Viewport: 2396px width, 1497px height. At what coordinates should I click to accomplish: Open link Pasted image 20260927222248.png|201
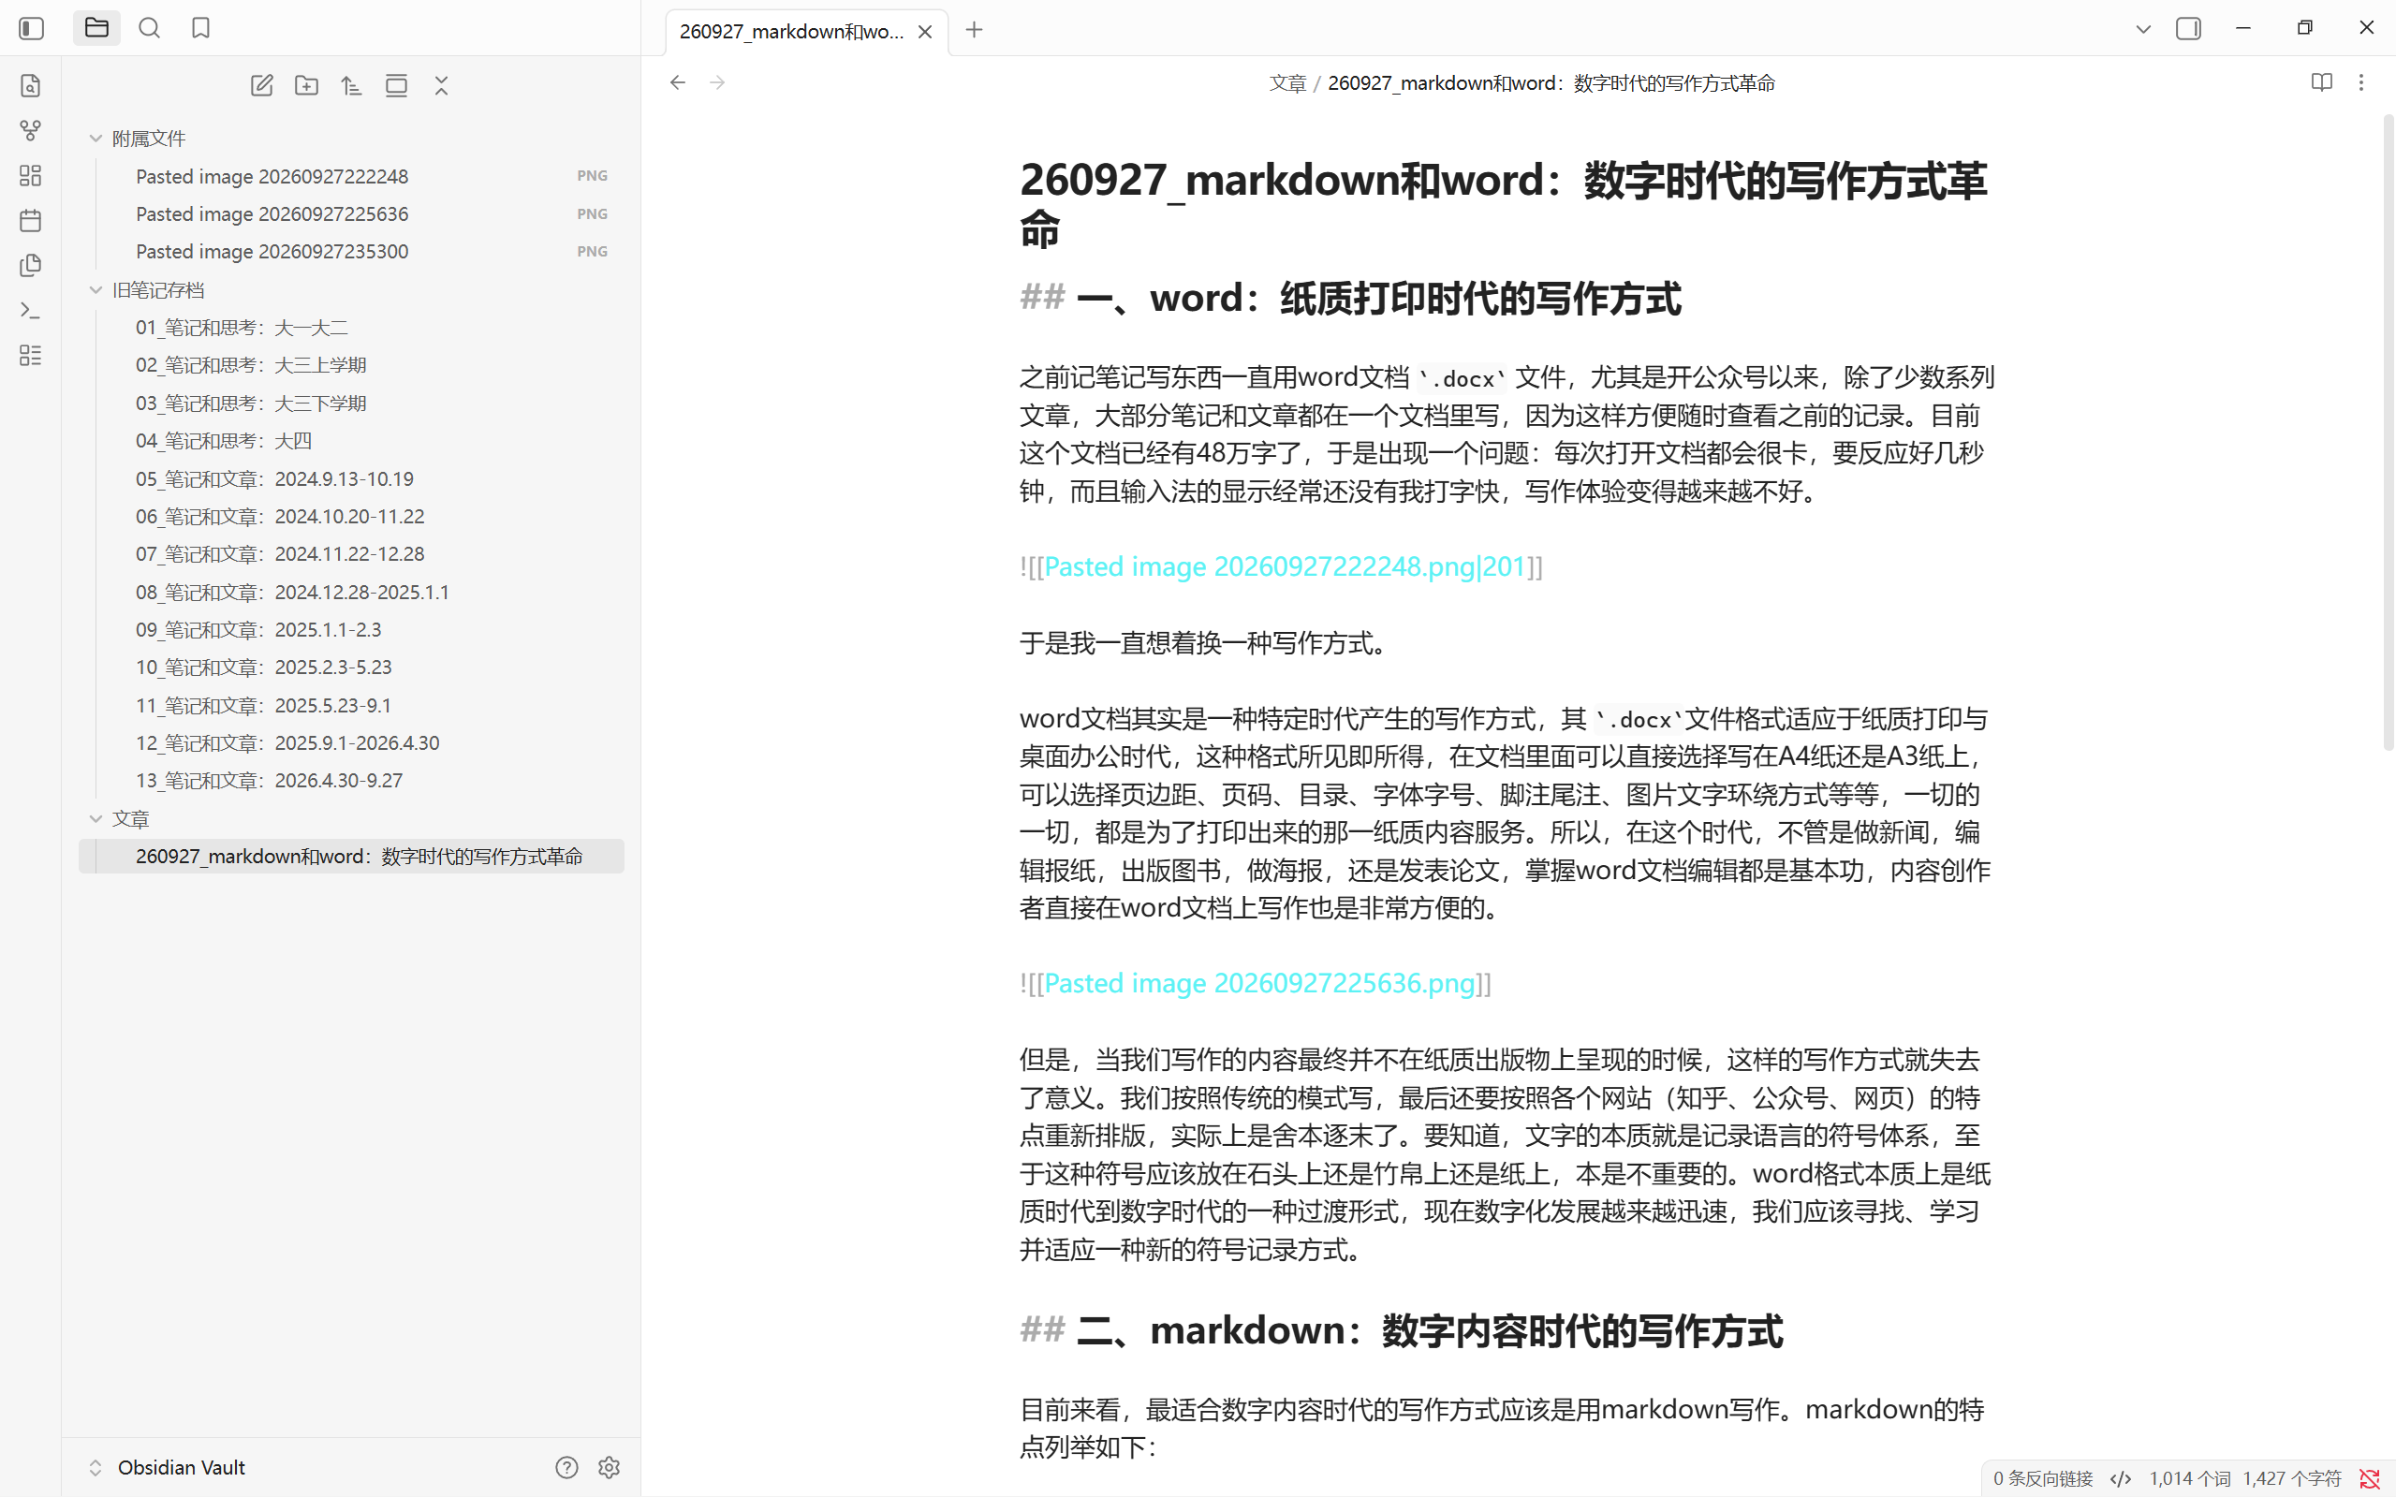tap(1284, 566)
